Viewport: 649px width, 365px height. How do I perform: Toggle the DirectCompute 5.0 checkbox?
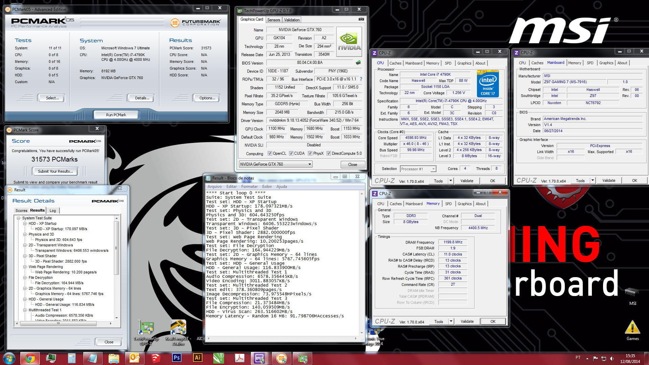[x=329, y=153]
